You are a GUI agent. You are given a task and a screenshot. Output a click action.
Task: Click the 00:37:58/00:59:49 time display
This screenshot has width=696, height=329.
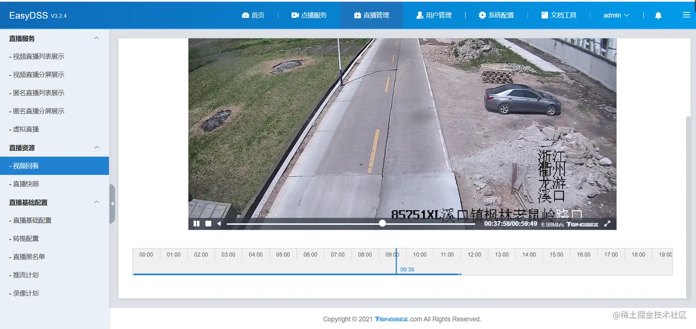(510, 224)
